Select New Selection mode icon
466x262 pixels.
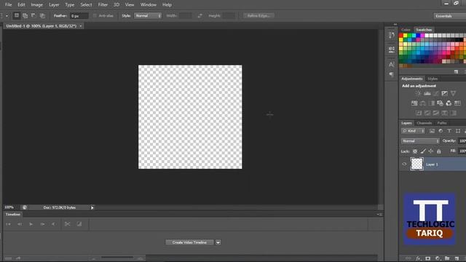pos(17,15)
